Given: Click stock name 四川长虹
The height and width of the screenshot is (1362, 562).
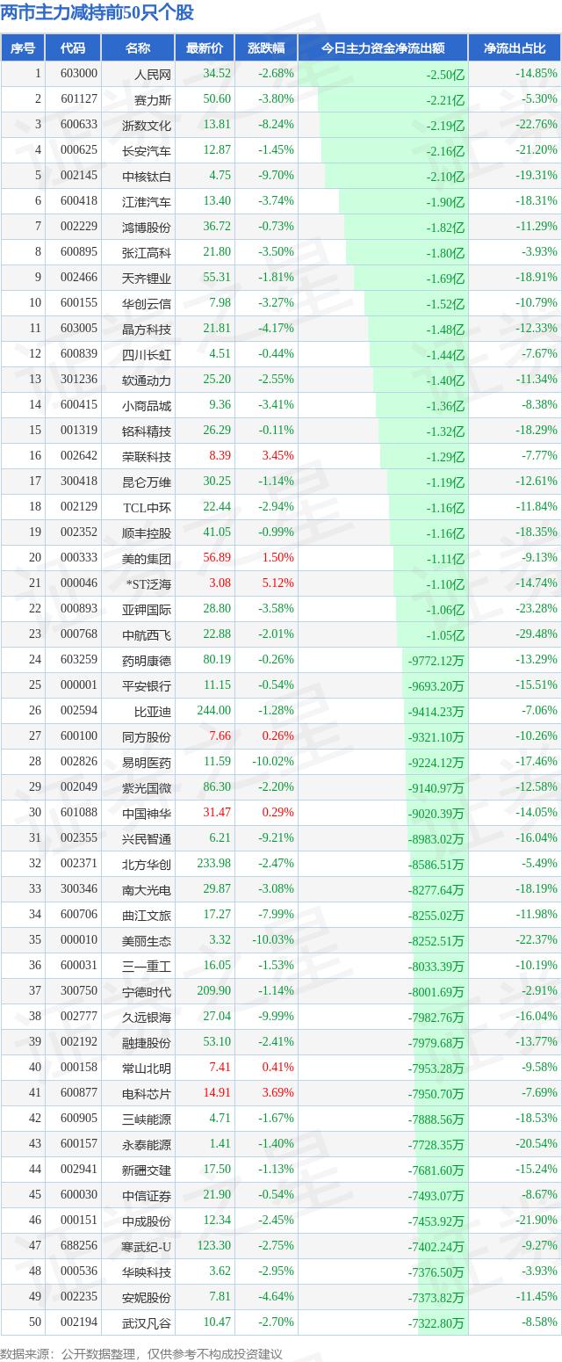Looking at the screenshot, I should click(147, 354).
